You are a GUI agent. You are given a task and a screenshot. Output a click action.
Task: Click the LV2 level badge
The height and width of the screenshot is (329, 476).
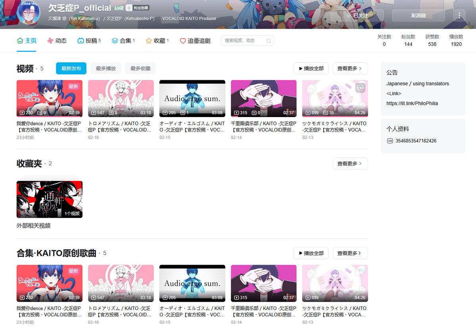click(119, 8)
